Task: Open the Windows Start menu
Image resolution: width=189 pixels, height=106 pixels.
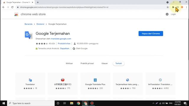Action: coord(4,103)
